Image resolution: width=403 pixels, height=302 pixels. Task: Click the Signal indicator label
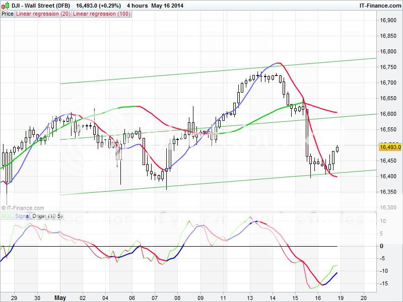(22, 216)
